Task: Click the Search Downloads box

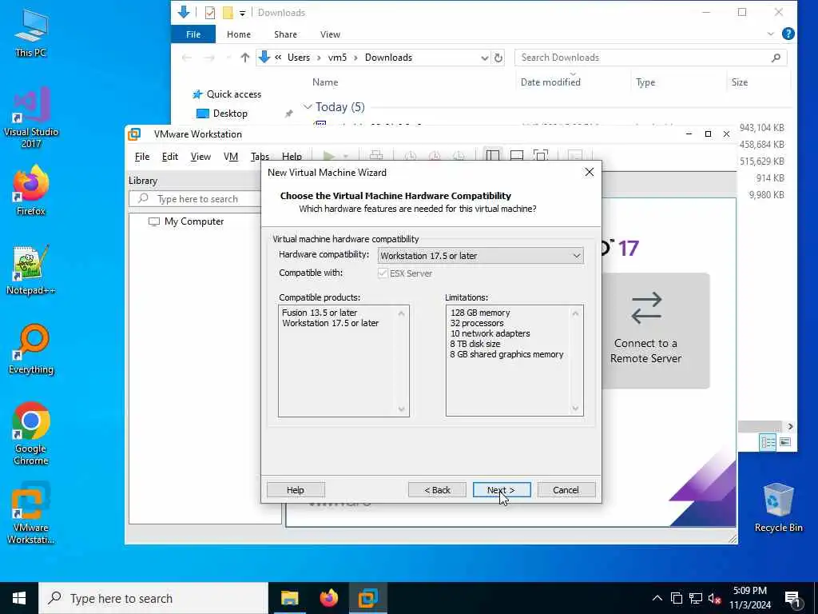Action: (650, 58)
